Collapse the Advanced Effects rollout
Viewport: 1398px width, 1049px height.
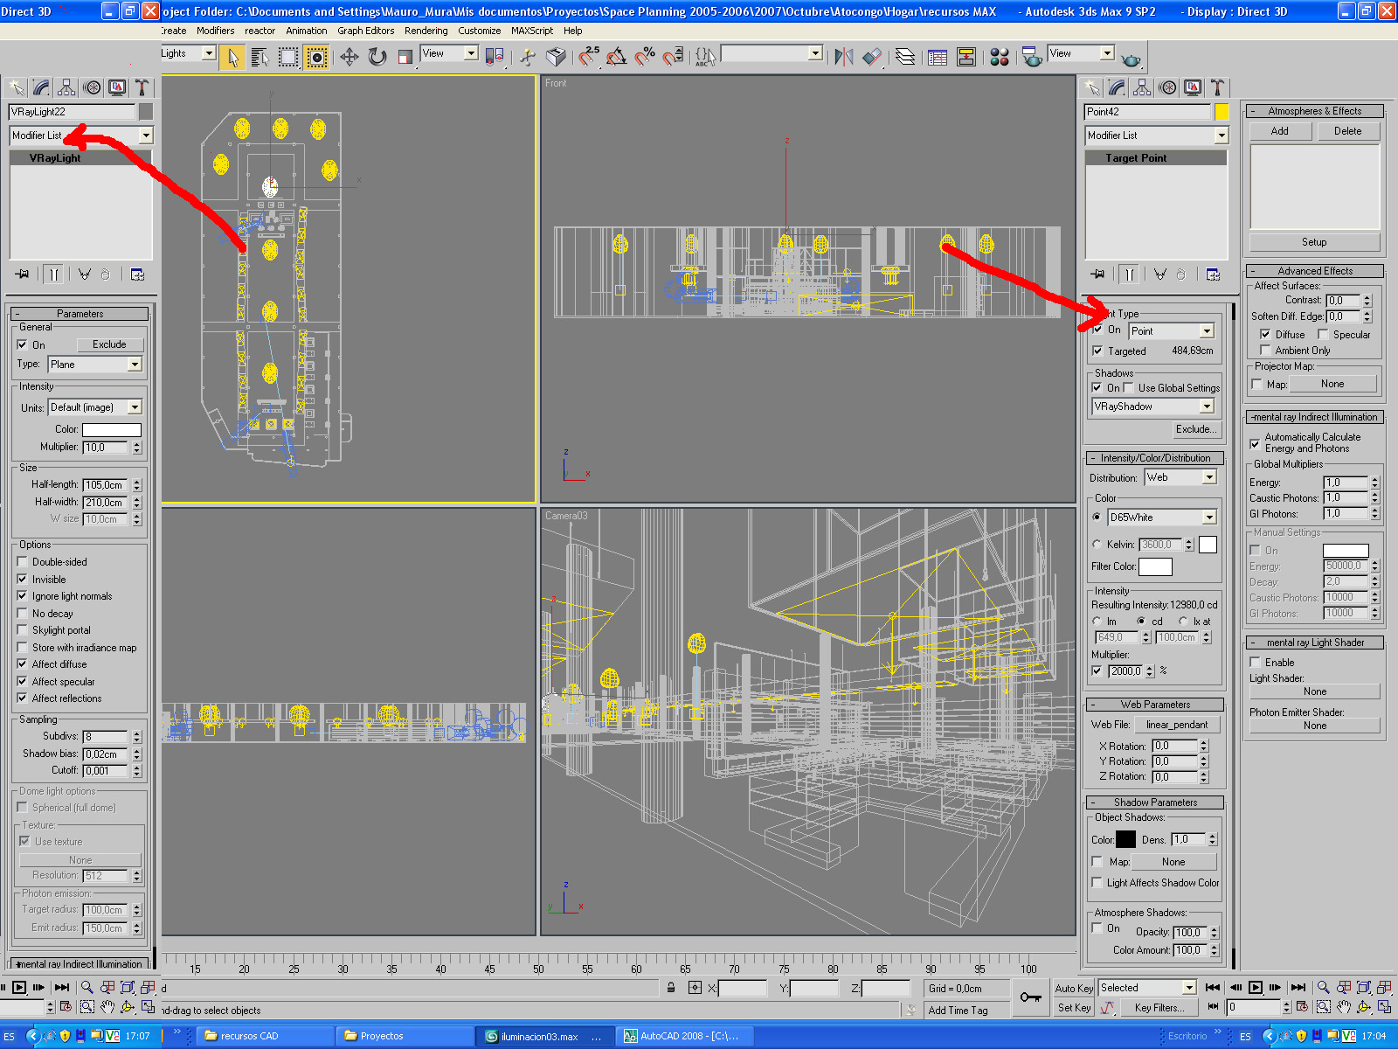click(x=1315, y=271)
